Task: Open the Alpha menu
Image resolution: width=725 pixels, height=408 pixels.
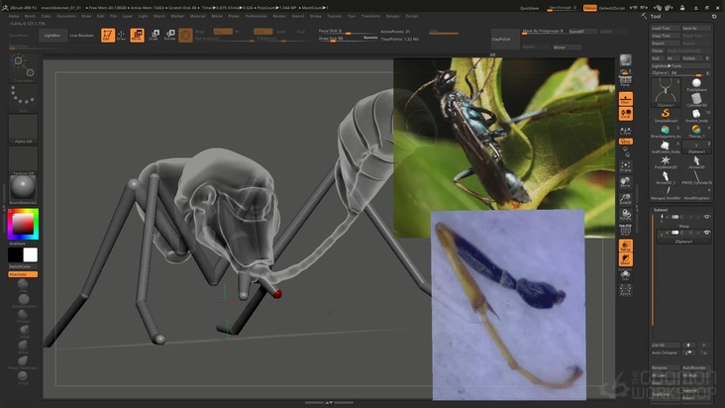Action: 14,16
